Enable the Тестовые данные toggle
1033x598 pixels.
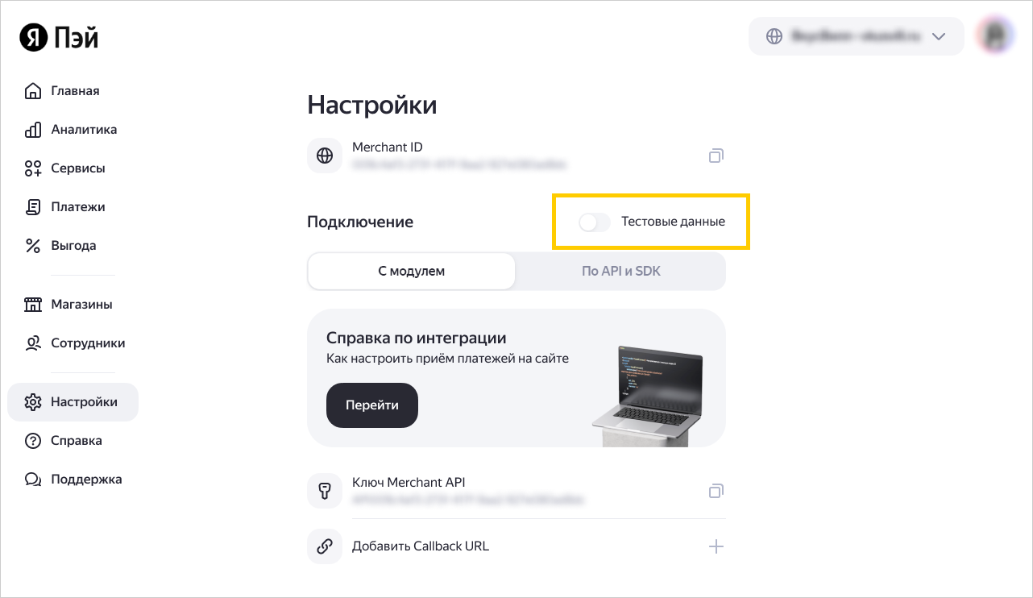click(595, 222)
